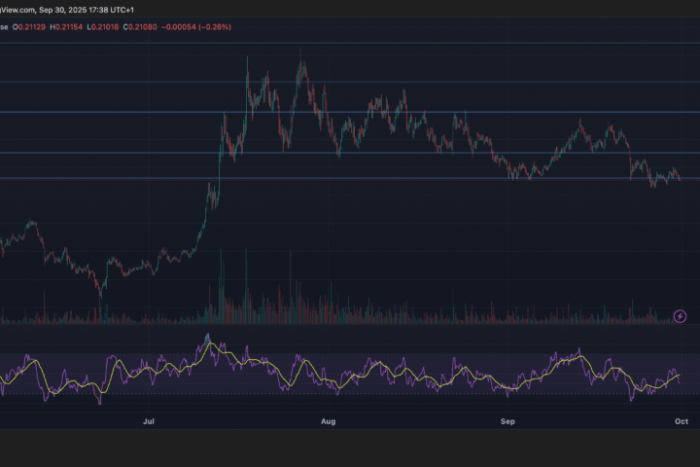Click the last candlestick before Oct

coord(679,178)
